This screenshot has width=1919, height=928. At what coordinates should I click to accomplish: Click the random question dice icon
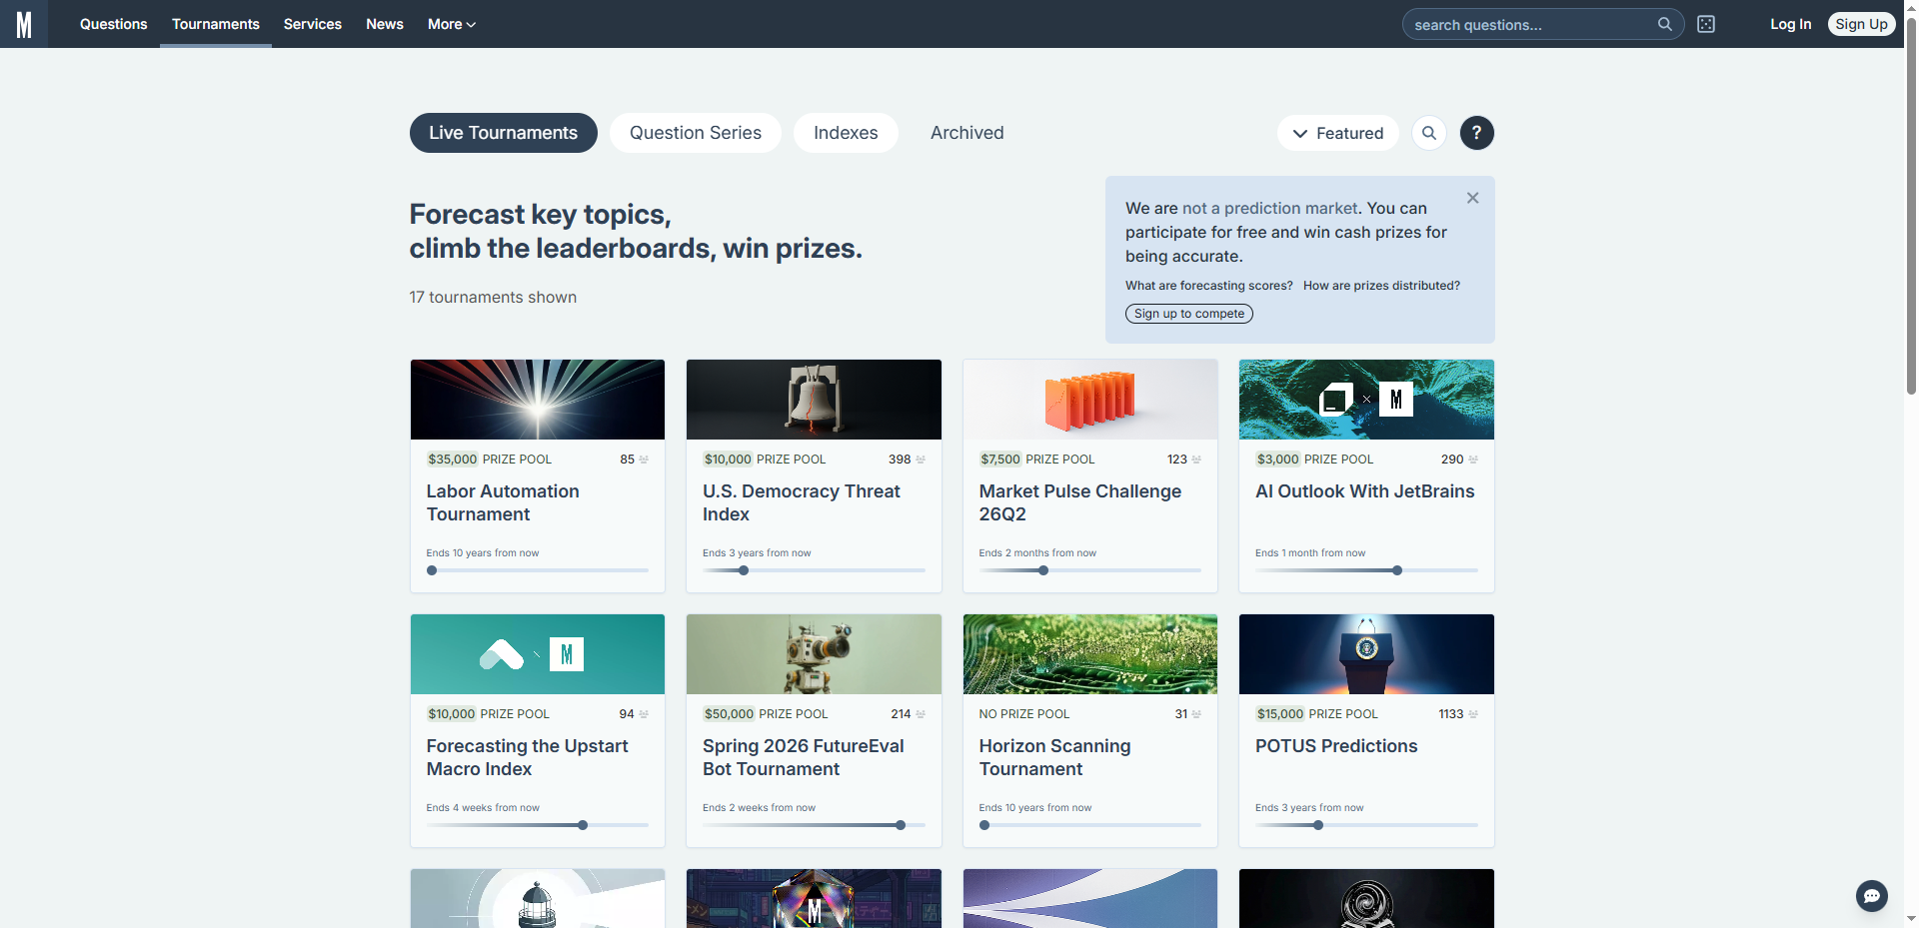point(1706,24)
